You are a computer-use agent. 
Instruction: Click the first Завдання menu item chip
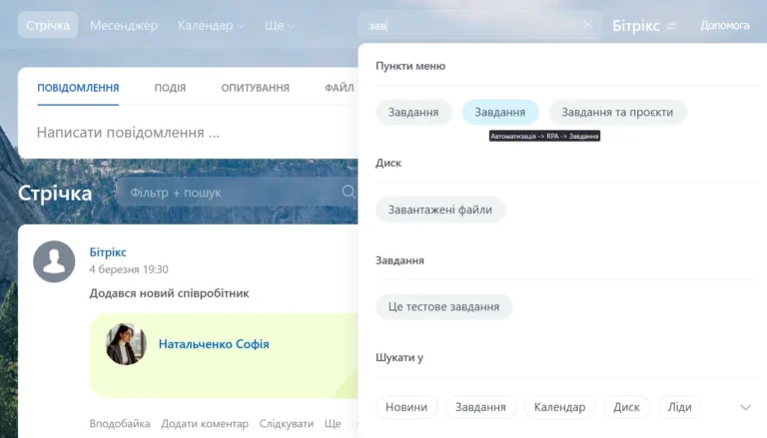click(x=413, y=112)
